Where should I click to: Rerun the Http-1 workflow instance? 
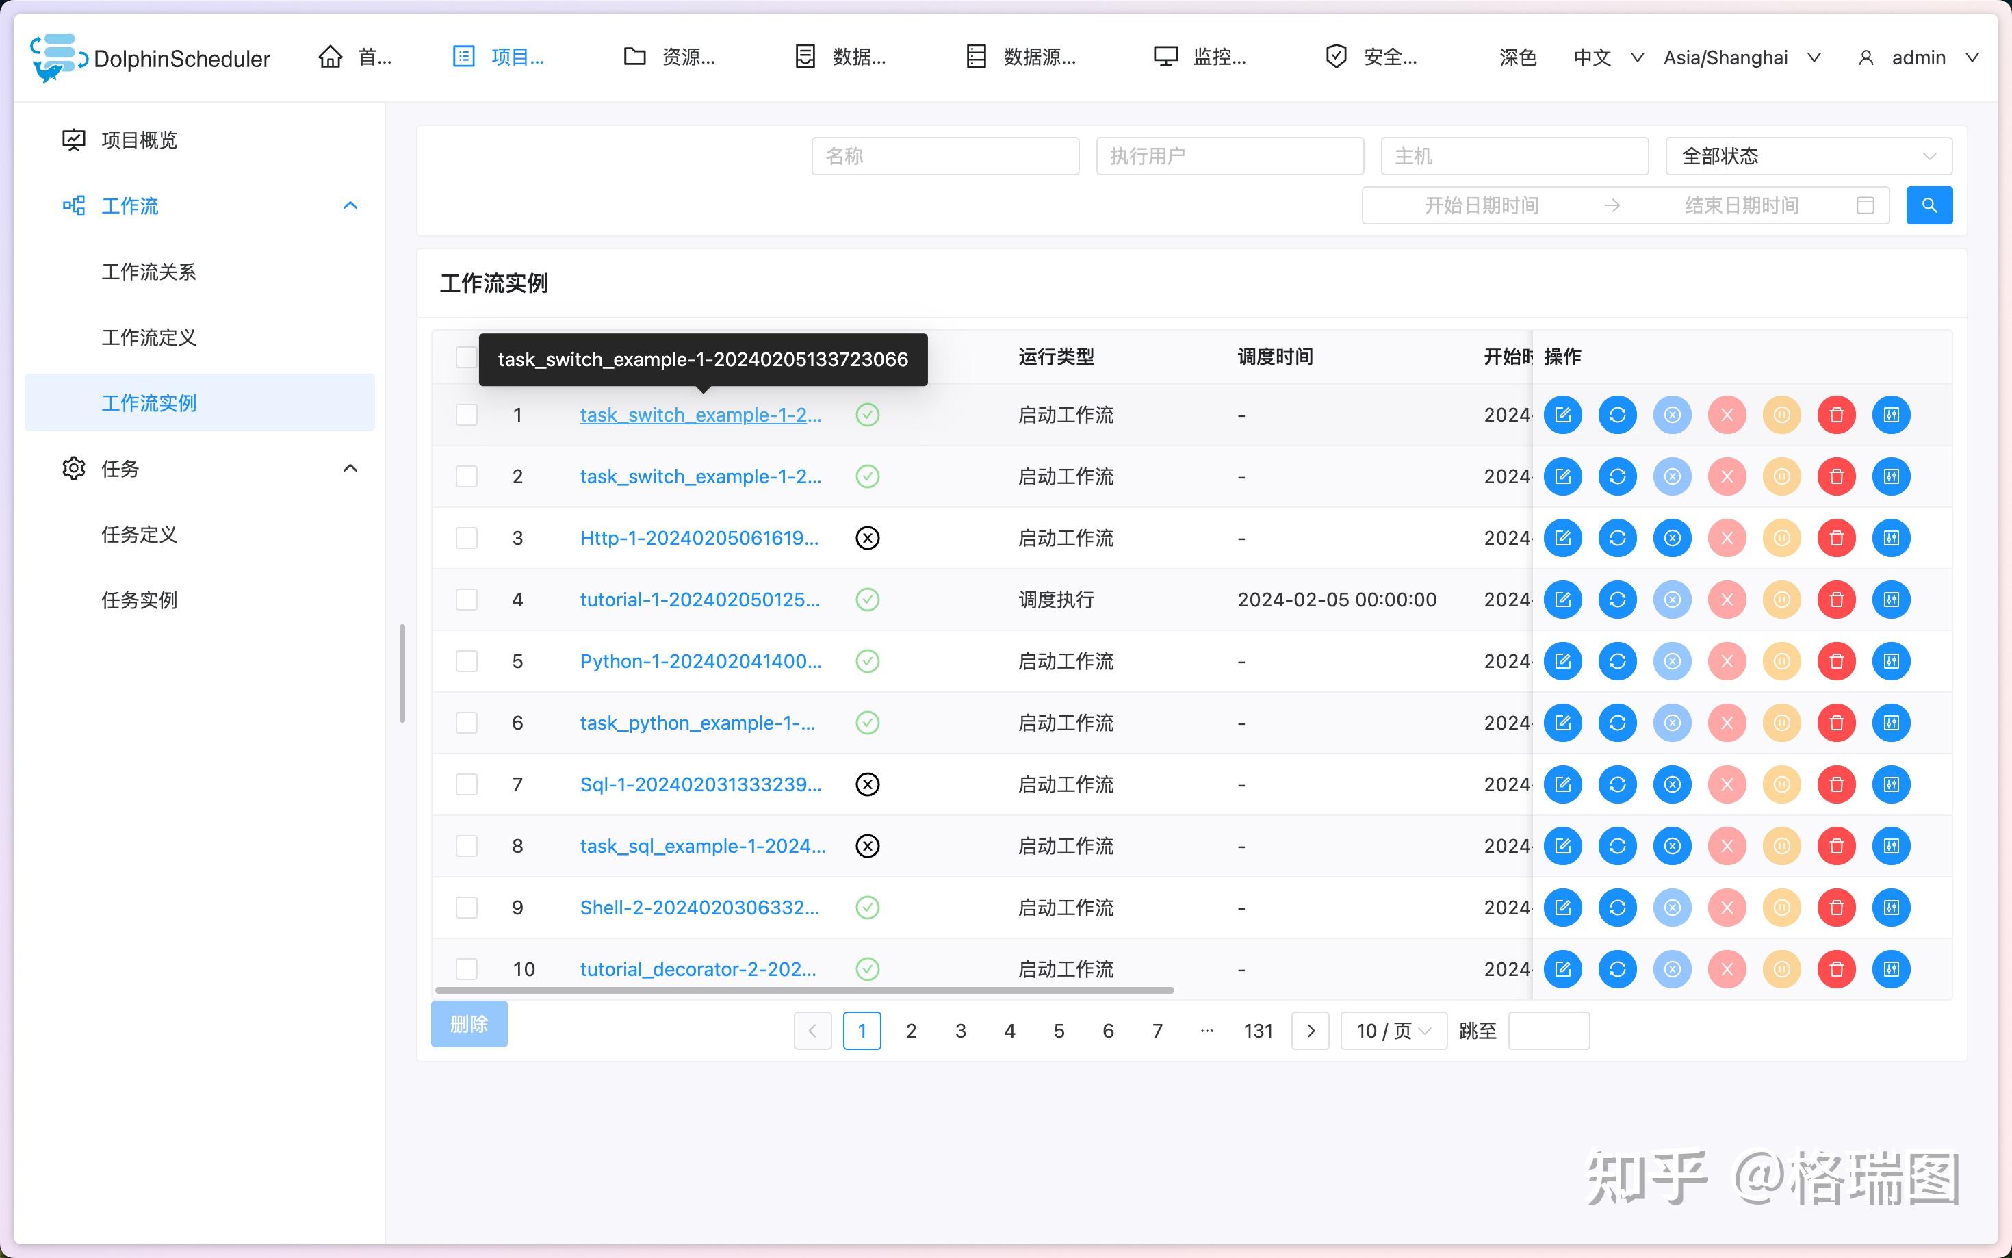[1618, 537]
